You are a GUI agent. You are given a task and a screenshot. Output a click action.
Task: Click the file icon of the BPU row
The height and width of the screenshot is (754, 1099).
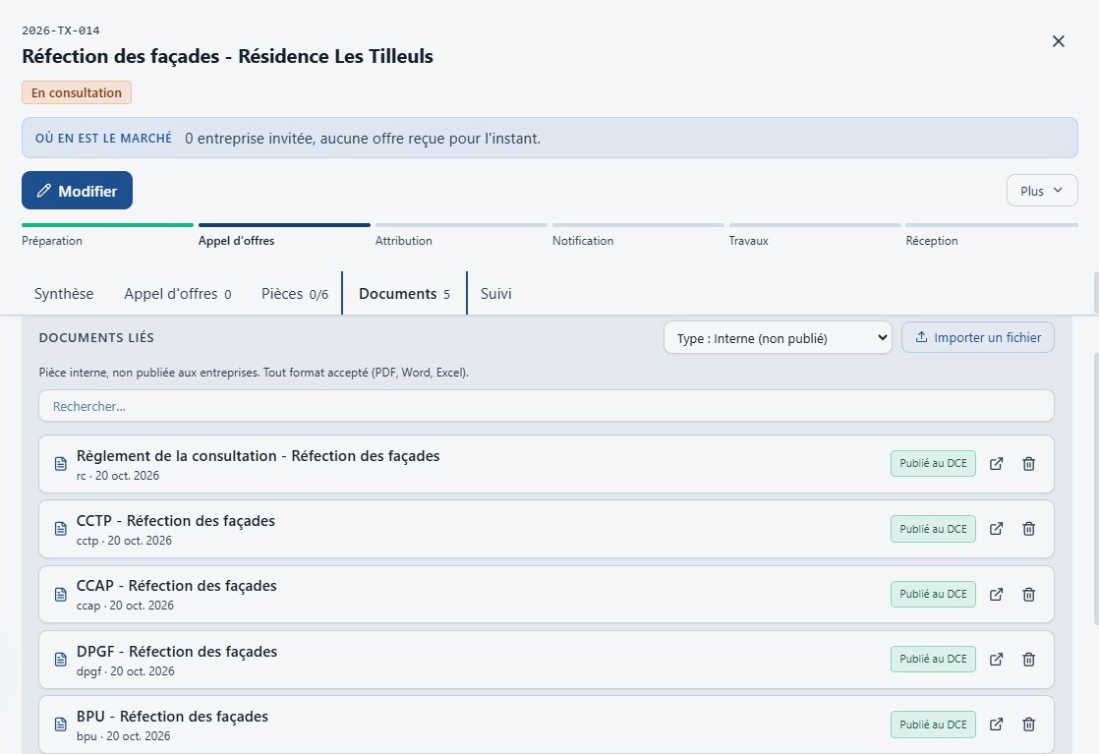click(61, 725)
